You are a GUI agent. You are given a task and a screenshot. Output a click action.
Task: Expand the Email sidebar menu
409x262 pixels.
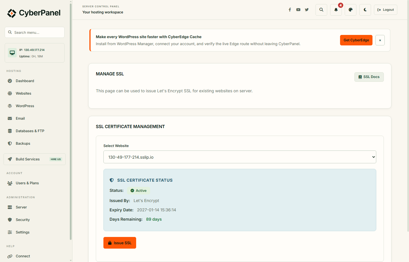pos(34,118)
